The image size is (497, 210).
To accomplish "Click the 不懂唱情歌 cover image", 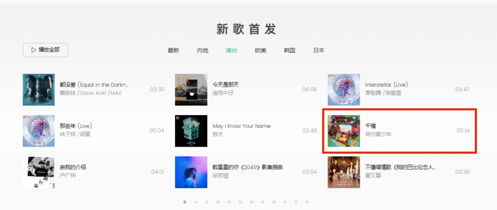I will pyautogui.click(x=344, y=172).
